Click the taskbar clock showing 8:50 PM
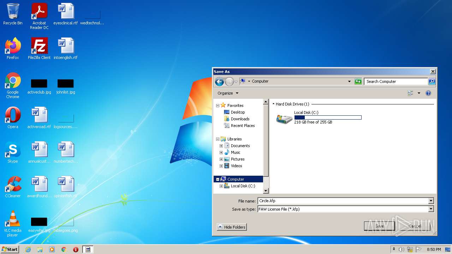 click(434, 249)
